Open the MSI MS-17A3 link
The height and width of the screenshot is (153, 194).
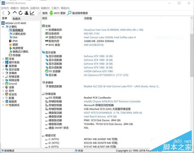tap(92, 34)
